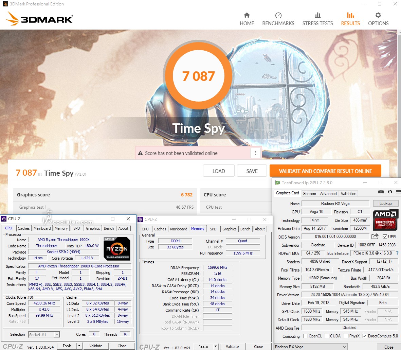Viewport: 401px width, 350px height.
Task: Click the Core Speed value field
Action: pyautogui.click(x=44, y=303)
